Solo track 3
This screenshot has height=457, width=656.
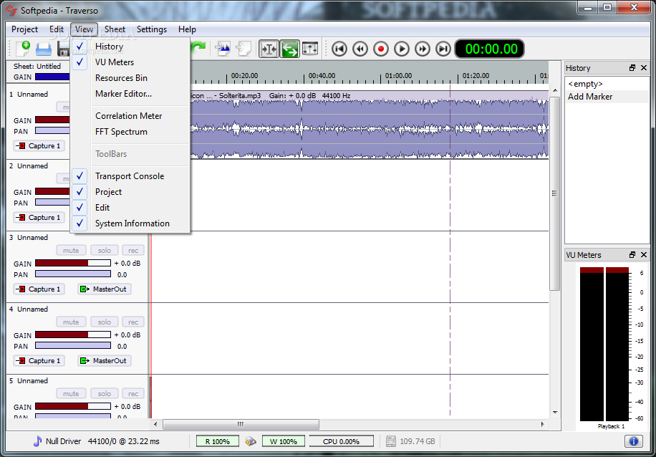point(105,250)
